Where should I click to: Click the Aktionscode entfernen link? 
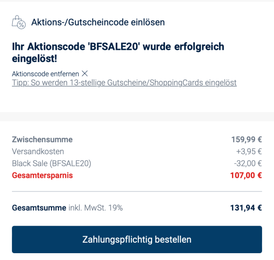46,74
